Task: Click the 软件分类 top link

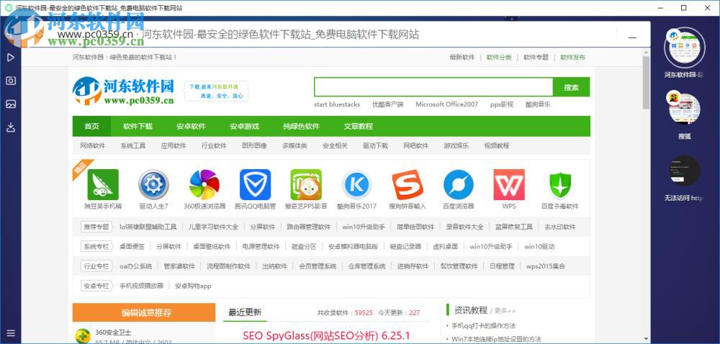Action: (499, 58)
